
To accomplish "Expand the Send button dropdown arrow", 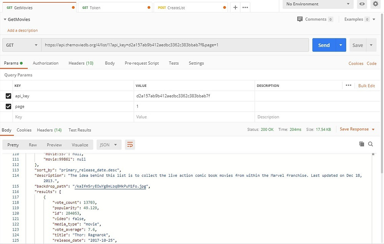I will point(341,45).
